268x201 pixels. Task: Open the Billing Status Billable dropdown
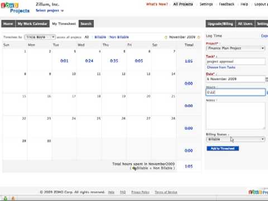tap(236, 139)
